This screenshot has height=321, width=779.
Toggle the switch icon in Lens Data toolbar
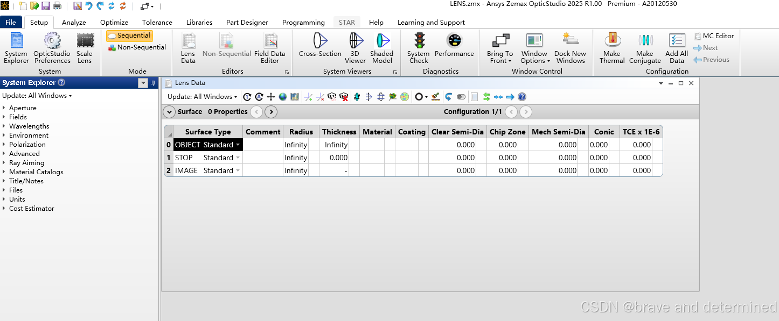tap(461, 97)
